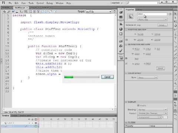Open the Debug menu

[x=50, y=3]
